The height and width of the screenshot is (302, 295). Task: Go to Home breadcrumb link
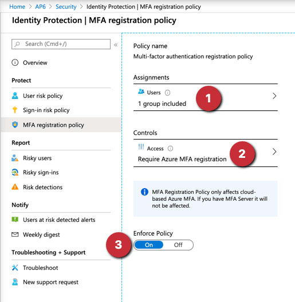[x=17, y=7]
